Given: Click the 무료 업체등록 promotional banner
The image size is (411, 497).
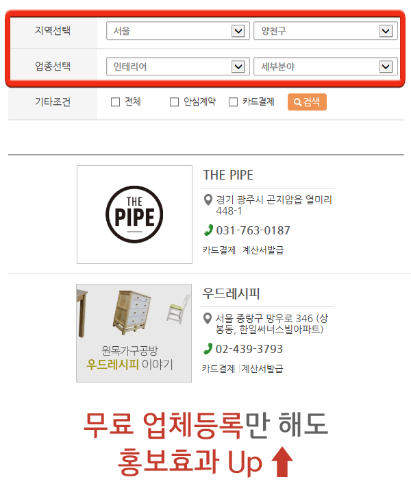Looking at the screenshot, I should coord(206,444).
